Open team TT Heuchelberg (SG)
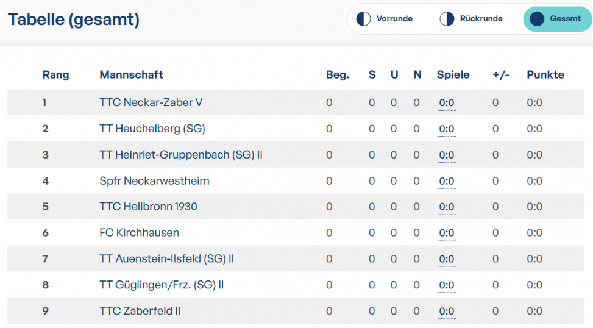Screen dimensions: 593x328 tap(152, 129)
